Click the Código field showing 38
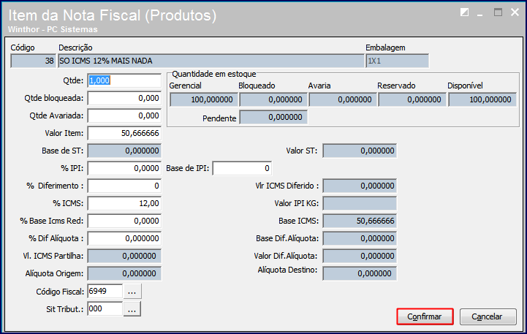This screenshot has height=334, width=527. click(x=33, y=61)
